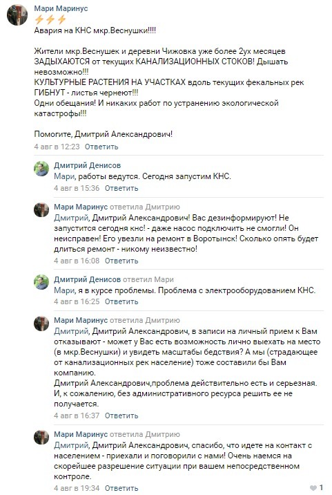The width and height of the screenshot is (332, 495).
Task: Open Мари Маринус avatar on 19:34 reply
Action: pos(41,437)
